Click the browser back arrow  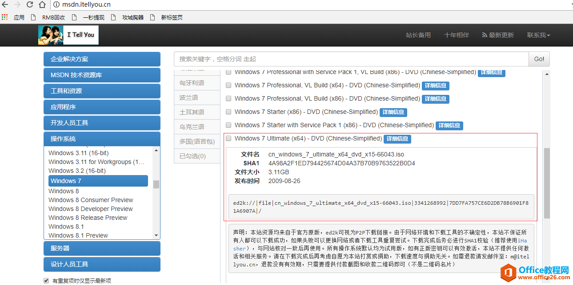pyautogui.click(x=6, y=5)
